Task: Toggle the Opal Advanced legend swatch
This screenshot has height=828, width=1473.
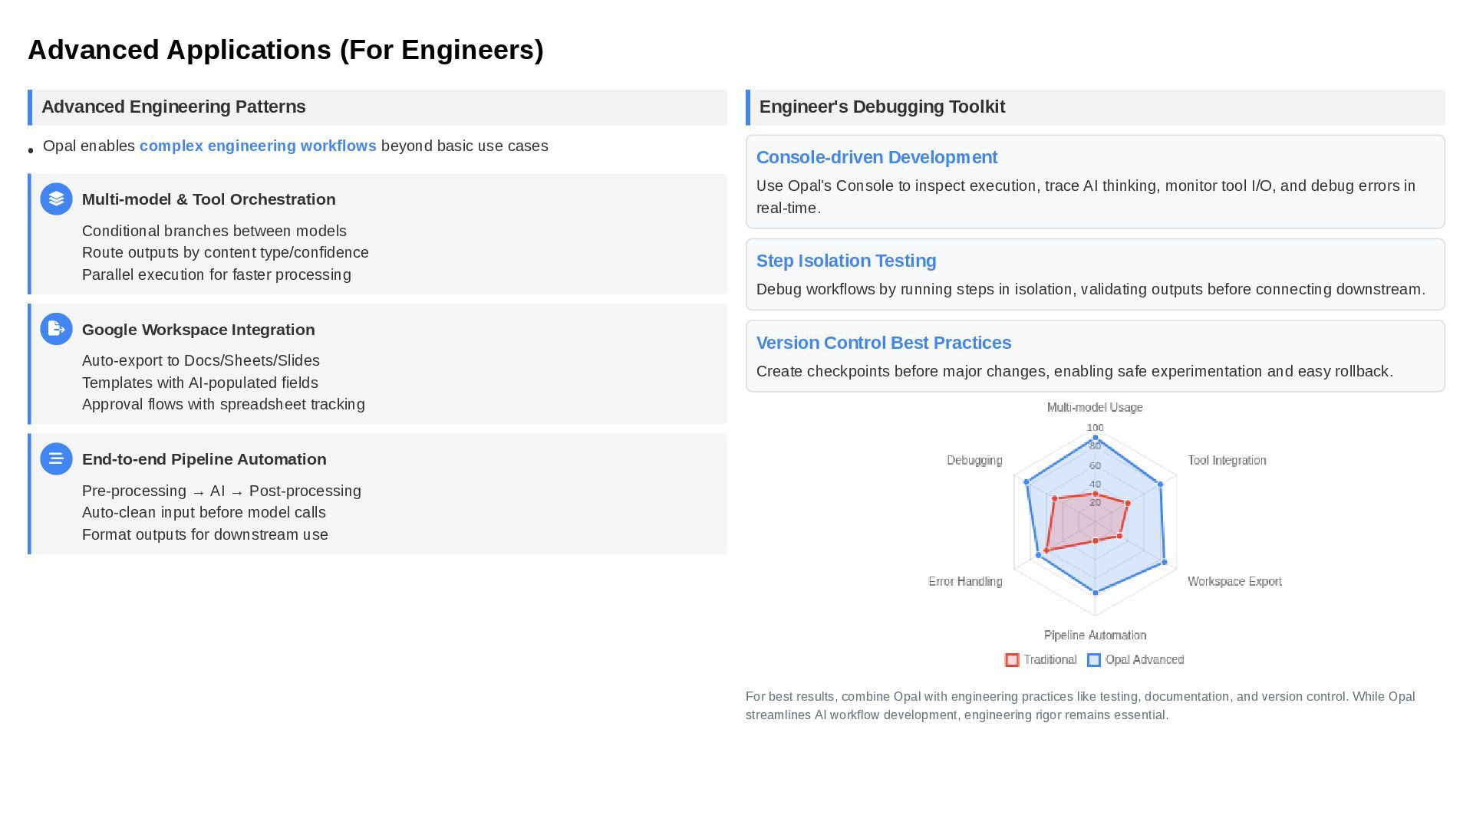Action: point(1094,660)
